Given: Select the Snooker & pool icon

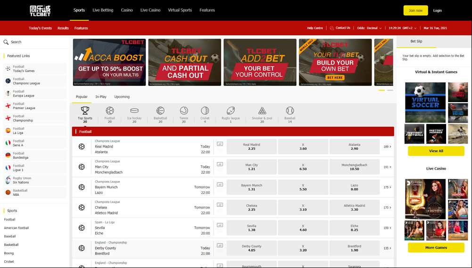Looking at the screenshot, I should point(262,110).
